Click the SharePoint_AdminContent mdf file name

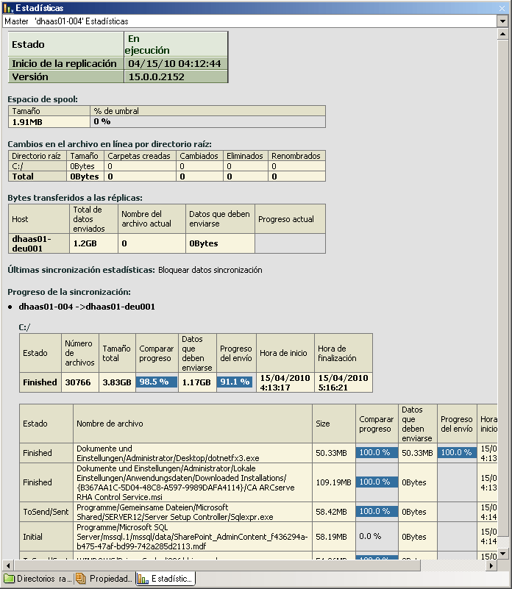pyautogui.click(x=192, y=537)
